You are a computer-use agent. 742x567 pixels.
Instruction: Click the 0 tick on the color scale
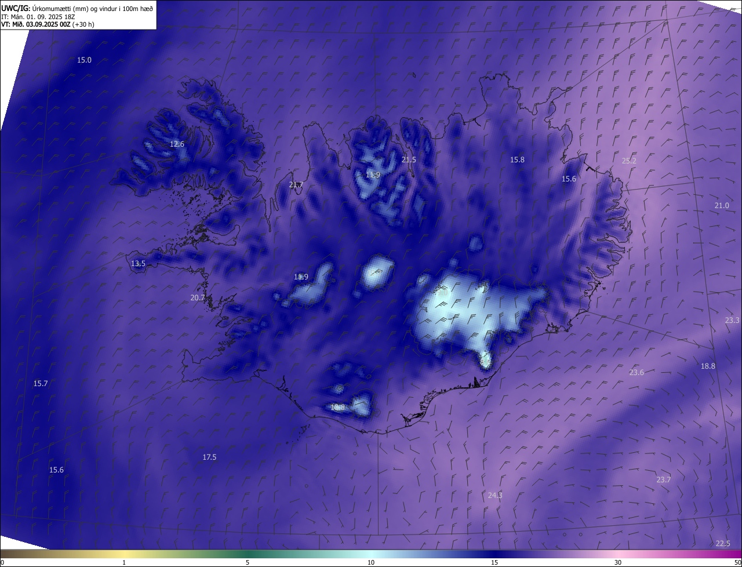(2, 562)
